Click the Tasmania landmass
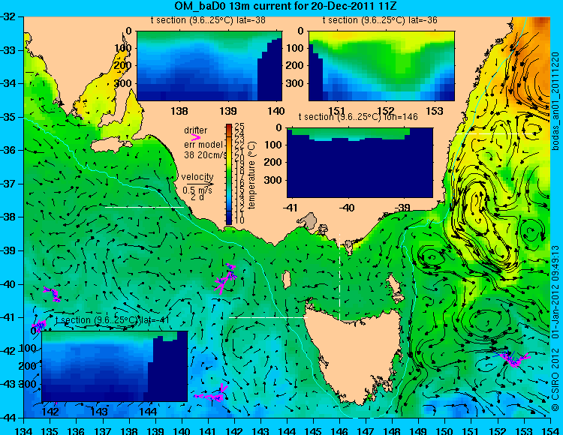 354,355
